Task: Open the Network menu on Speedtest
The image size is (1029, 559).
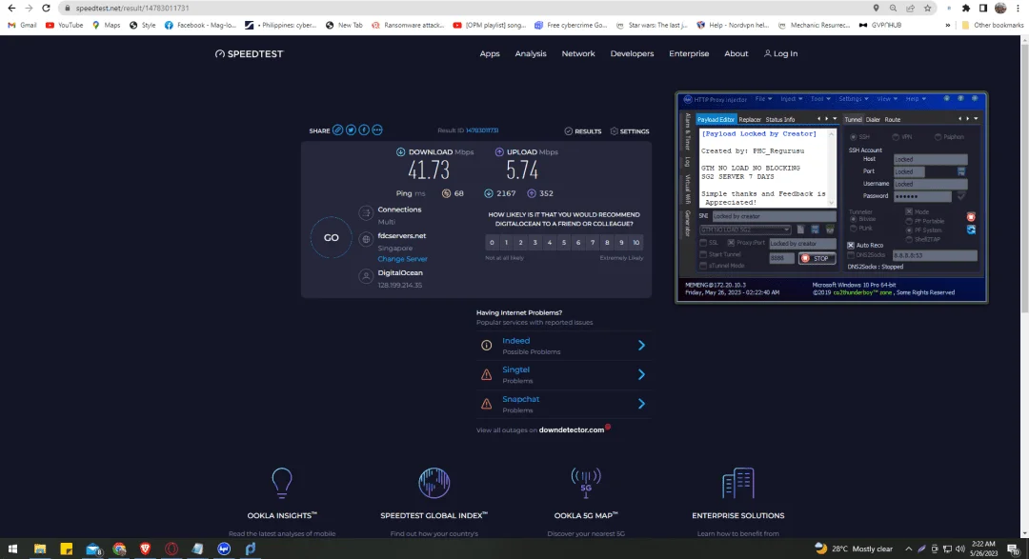Action: [x=578, y=53]
